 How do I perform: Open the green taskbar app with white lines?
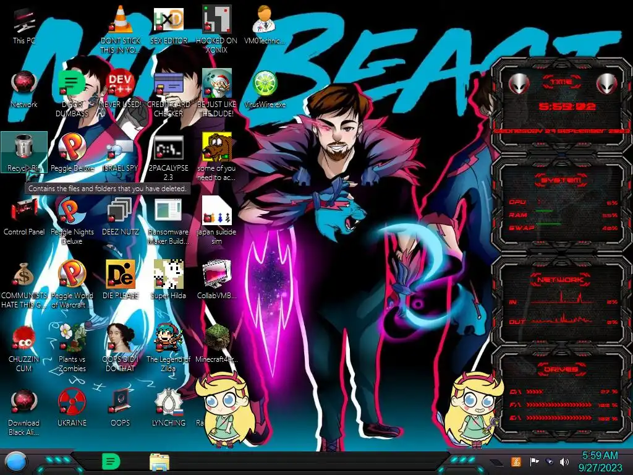111,461
